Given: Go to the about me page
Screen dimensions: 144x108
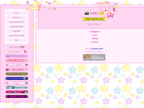Looking at the screenshot, I should [x=17, y=18].
